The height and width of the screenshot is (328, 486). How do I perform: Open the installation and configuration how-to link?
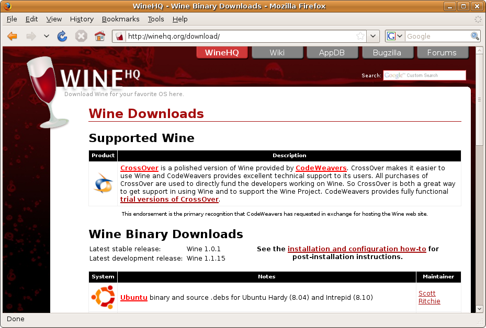356,249
